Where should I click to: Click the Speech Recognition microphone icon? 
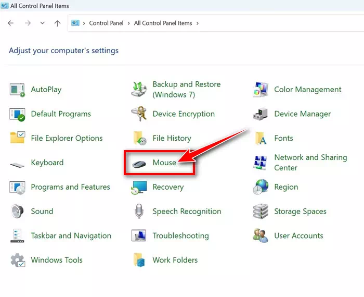click(x=139, y=212)
